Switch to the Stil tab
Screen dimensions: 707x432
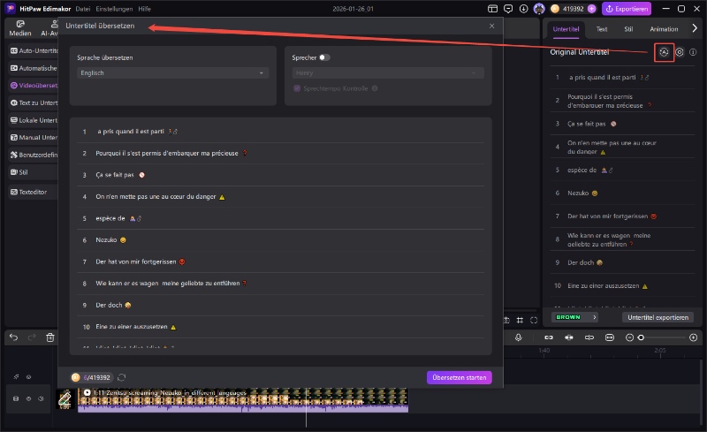[627, 29]
